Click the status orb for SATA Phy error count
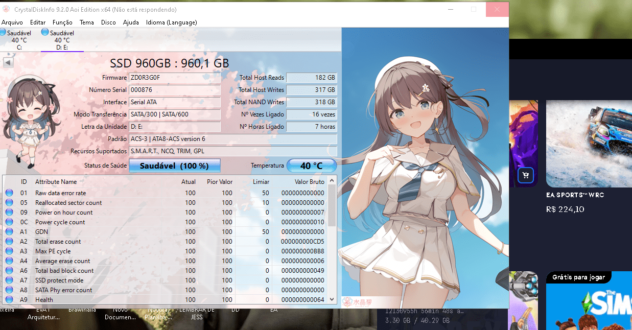The image size is (632, 330). click(9, 290)
